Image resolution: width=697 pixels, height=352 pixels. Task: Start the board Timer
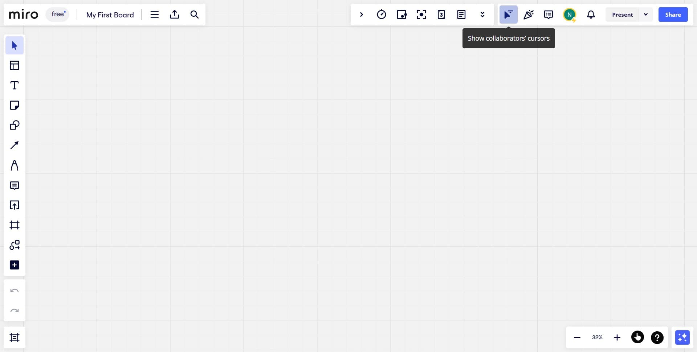tap(382, 15)
